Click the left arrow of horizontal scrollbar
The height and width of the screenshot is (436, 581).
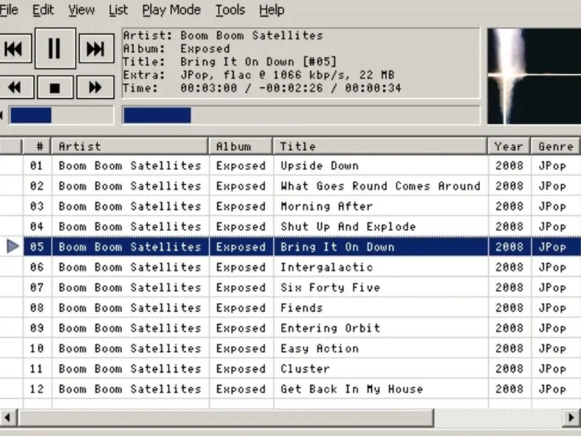tap(7, 418)
